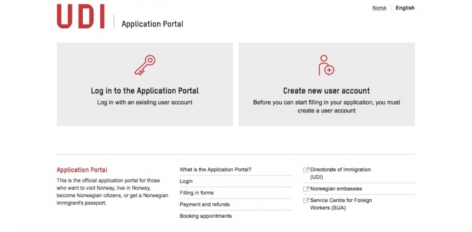Open Log in to the Application Portal heading
Image resolution: width=472 pixels, height=232 pixels.
pos(145,91)
